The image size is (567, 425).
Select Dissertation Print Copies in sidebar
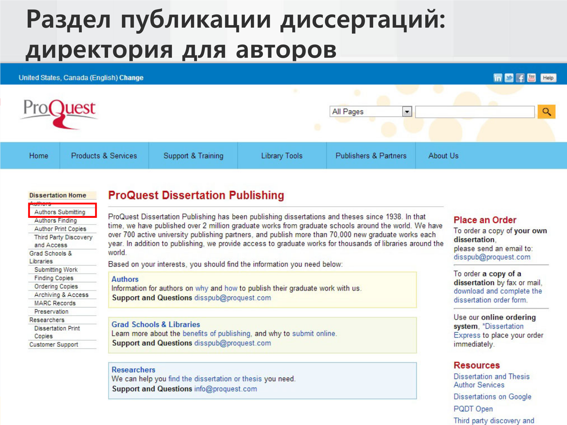[57, 332]
